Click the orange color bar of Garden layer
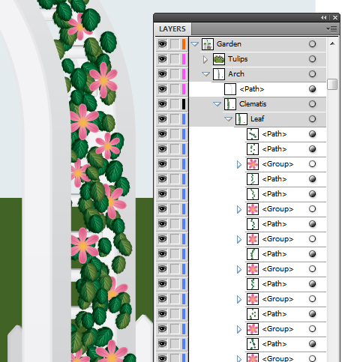The width and height of the screenshot is (348, 362). pyautogui.click(x=184, y=44)
